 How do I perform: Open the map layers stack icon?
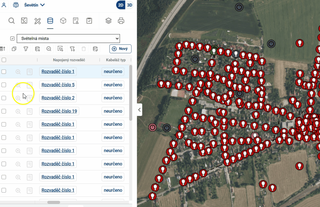tap(108, 21)
